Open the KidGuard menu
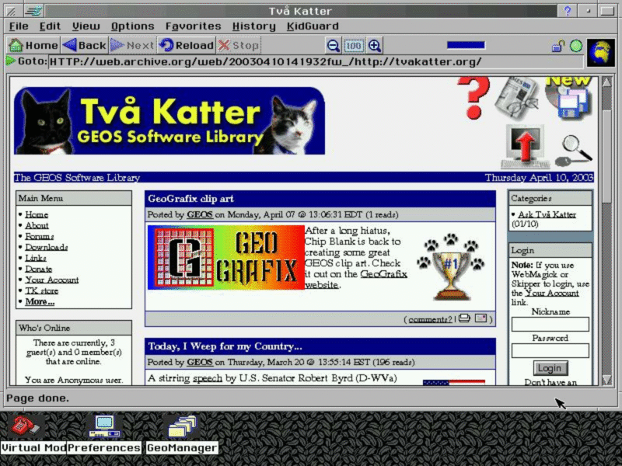Image resolution: width=622 pixels, height=466 pixels. click(x=313, y=26)
